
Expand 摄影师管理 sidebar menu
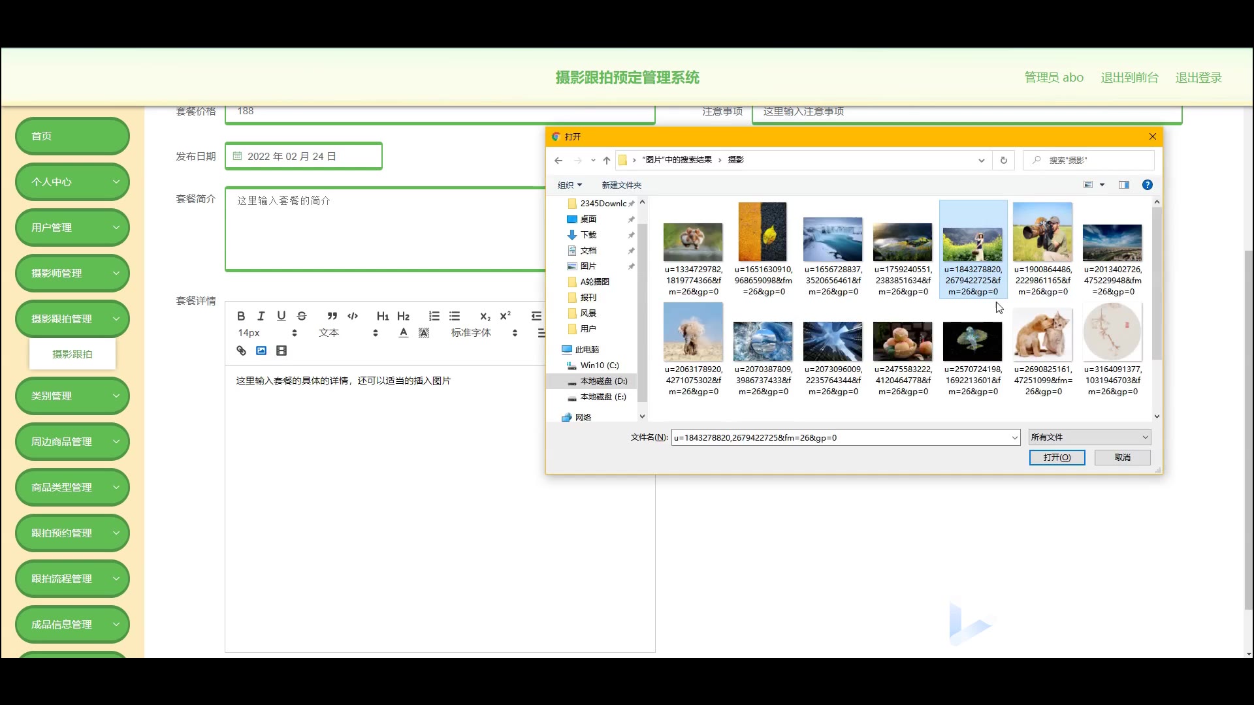(72, 273)
